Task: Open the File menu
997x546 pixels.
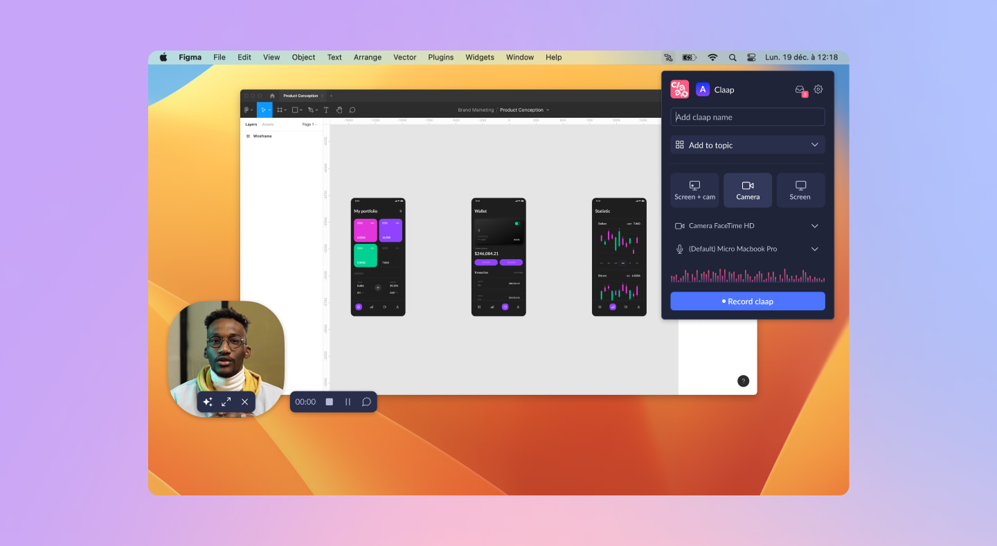Action: pyautogui.click(x=219, y=58)
